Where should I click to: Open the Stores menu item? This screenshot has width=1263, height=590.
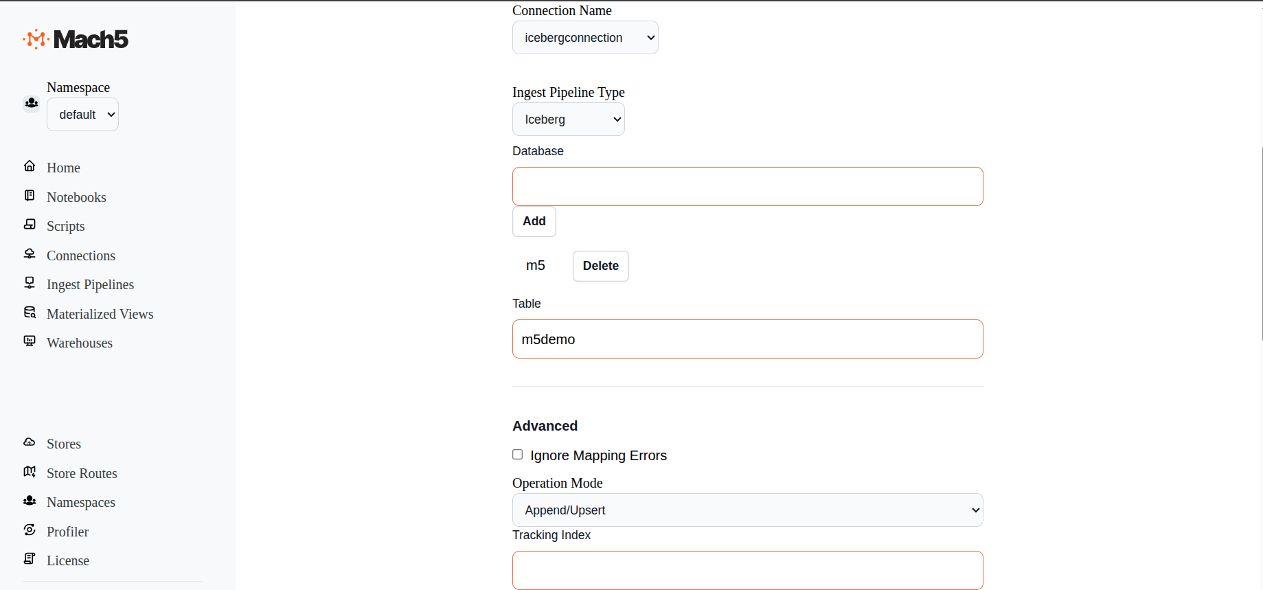coord(63,444)
